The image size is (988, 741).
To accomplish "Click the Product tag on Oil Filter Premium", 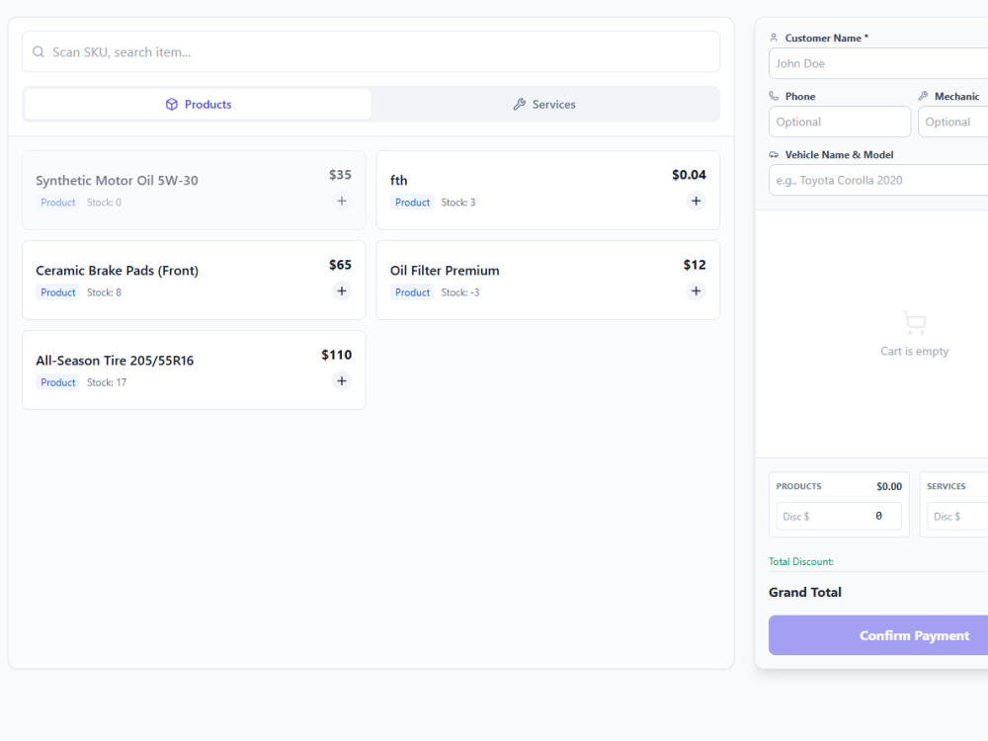I will pos(412,292).
